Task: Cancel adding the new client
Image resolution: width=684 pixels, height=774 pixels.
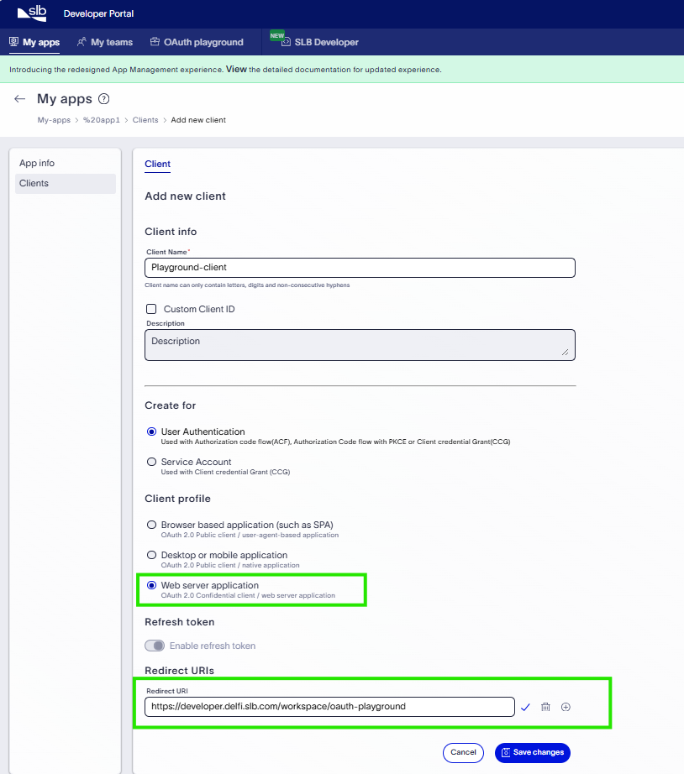Action: pyautogui.click(x=463, y=752)
